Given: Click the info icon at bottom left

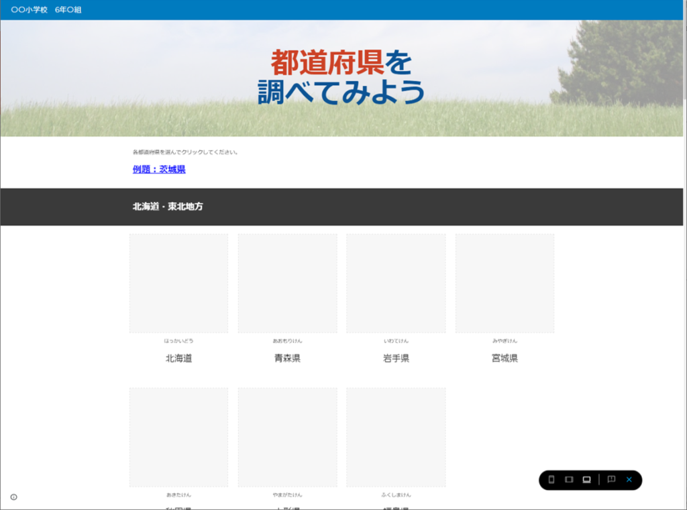Looking at the screenshot, I should (x=14, y=497).
